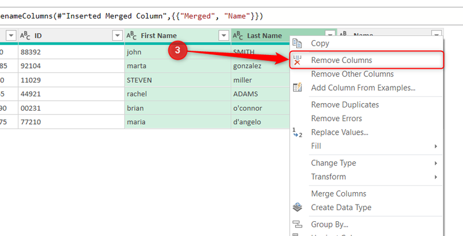Image resolution: width=463 pixels, height=236 pixels.
Task: Click the ABC type icon of Last Name column
Action: coord(238,36)
